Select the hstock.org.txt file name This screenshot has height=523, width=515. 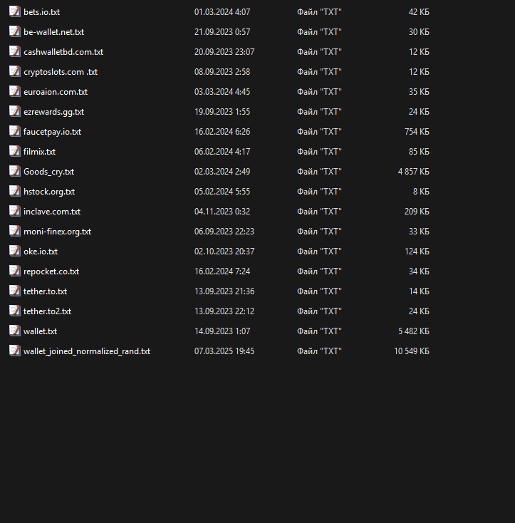[x=49, y=192]
